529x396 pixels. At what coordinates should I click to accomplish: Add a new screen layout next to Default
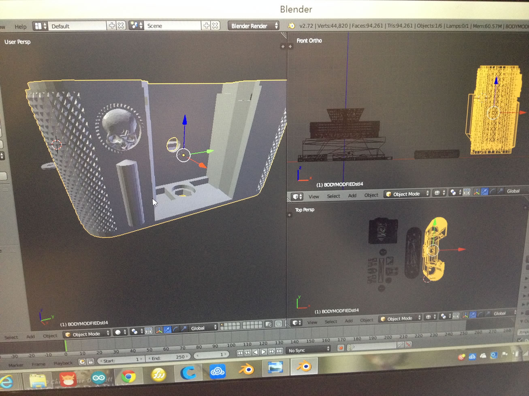click(x=112, y=25)
